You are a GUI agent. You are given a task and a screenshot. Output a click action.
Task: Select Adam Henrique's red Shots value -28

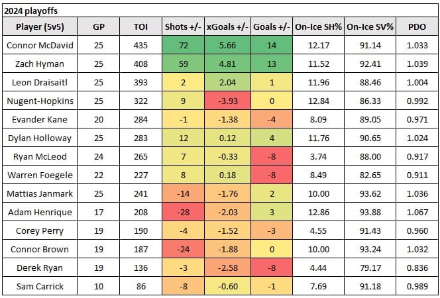[182, 212]
